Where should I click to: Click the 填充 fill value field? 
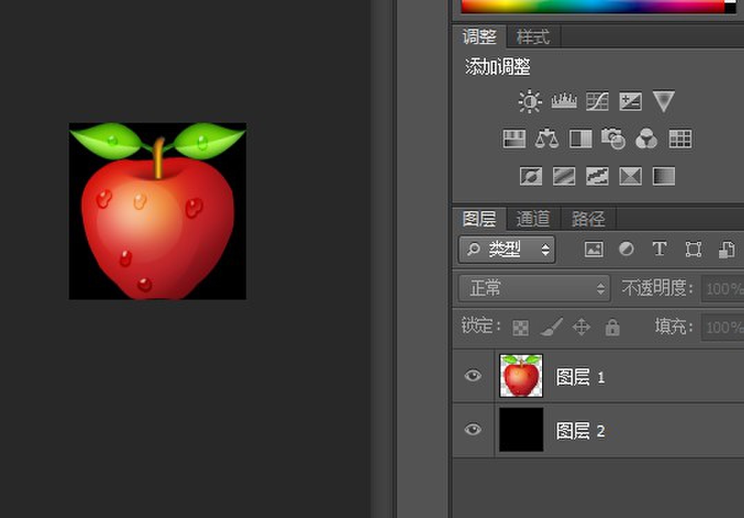click(x=723, y=327)
